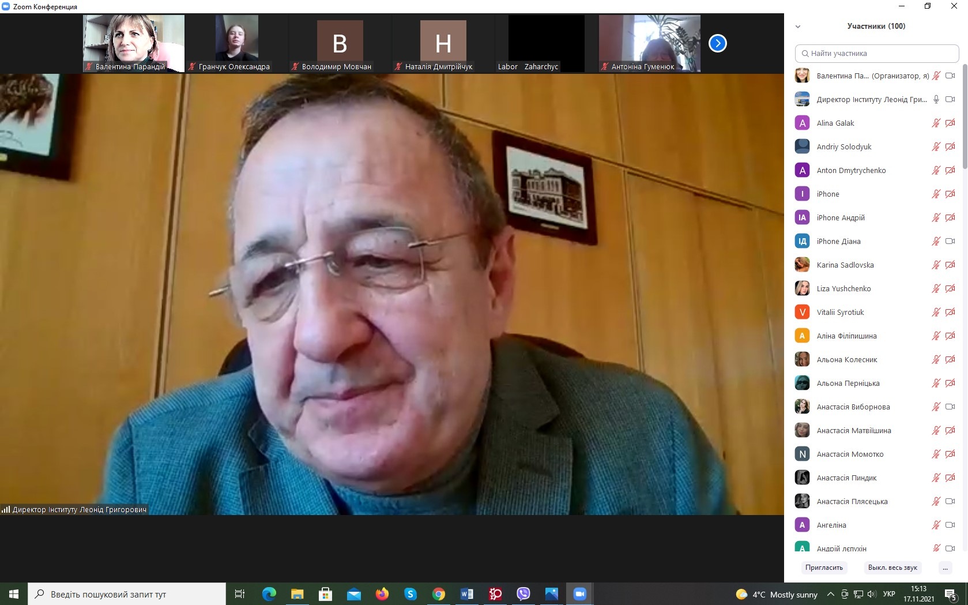Show next page of video thumbnails
The width and height of the screenshot is (968, 605).
pyautogui.click(x=717, y=43)
